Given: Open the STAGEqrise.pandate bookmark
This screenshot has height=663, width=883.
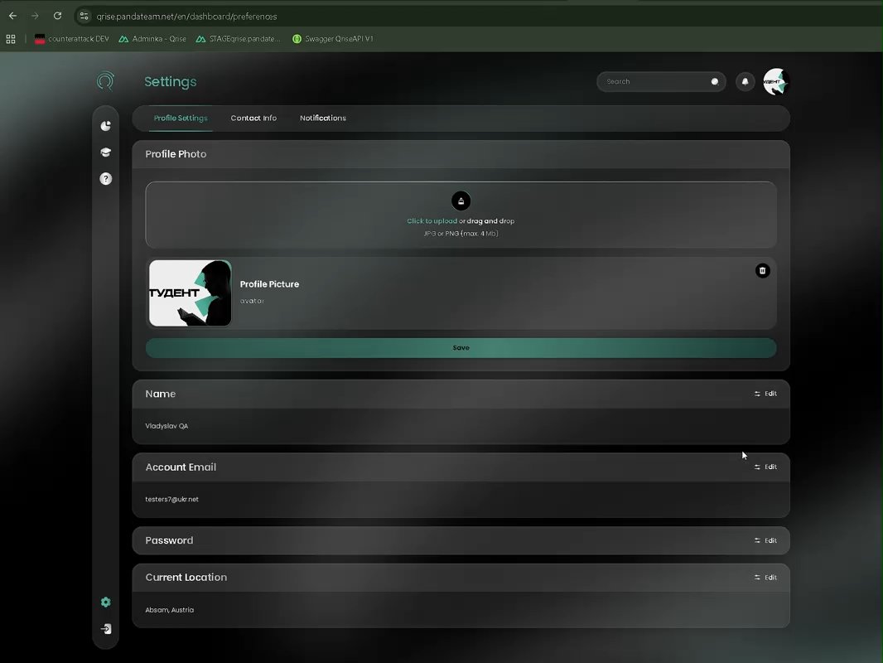Looking at the screenshot, I should 238,39.
